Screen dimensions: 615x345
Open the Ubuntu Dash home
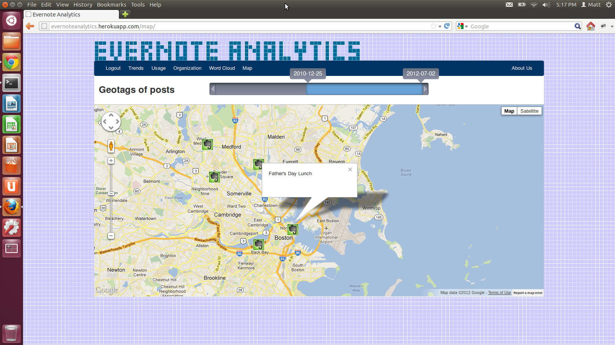coord(12,21)
